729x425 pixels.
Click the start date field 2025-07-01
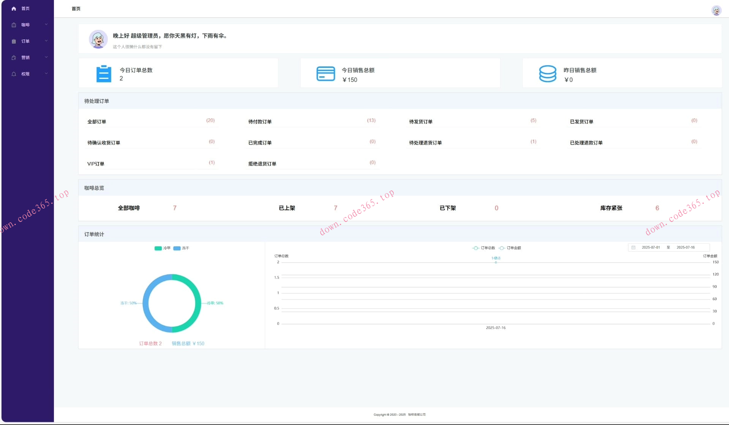pos(650,247)
